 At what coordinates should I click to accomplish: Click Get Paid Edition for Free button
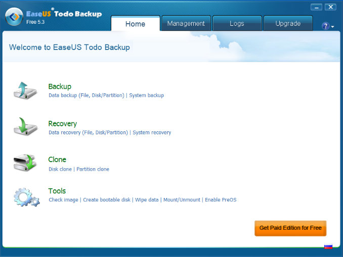point(290,228)
